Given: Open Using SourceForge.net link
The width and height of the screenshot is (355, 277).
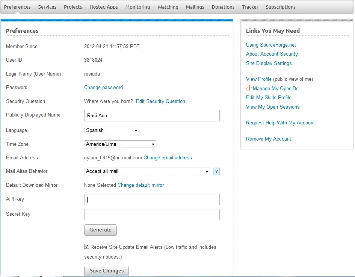Looking at the screenshot, I should 271,45.
